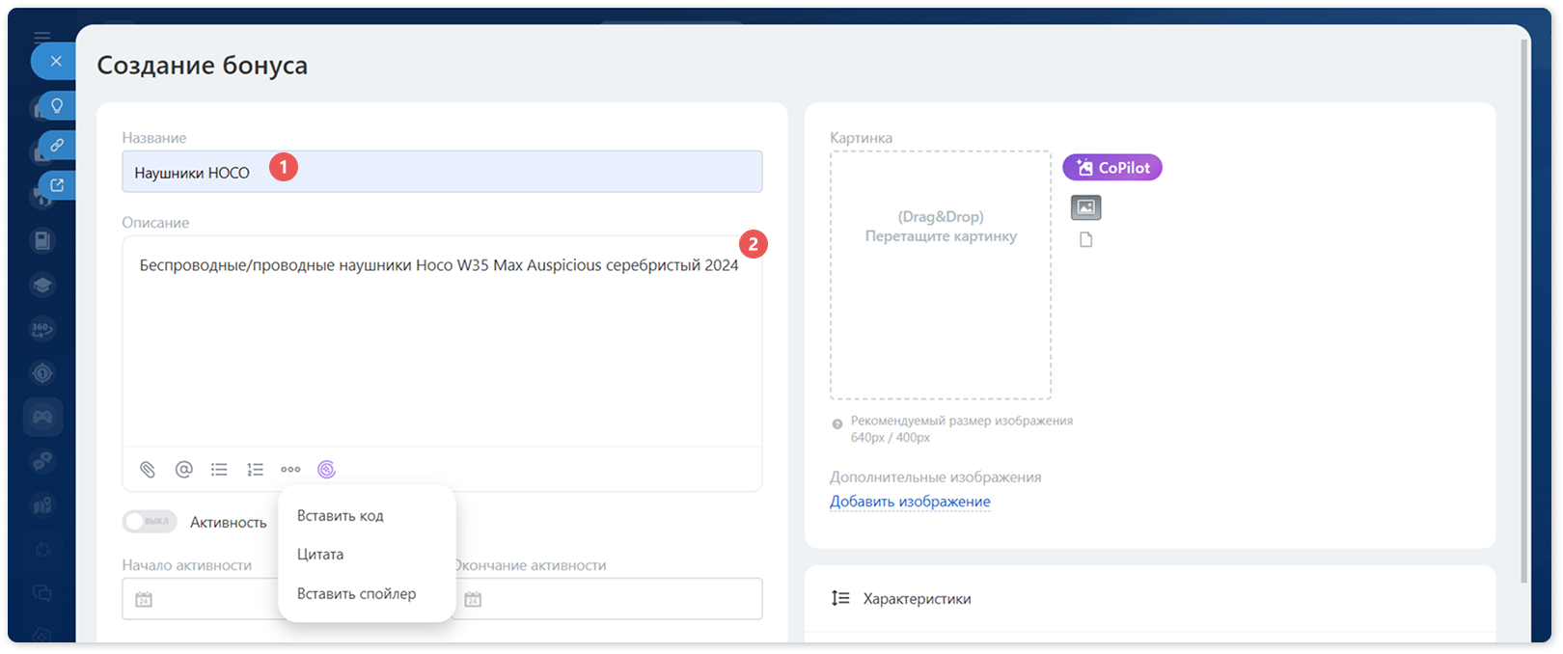Image resolution: width=1563 pixels, height=654 pixels.
Task: Click the paperclip attach file icon
Action: (148, 470)
